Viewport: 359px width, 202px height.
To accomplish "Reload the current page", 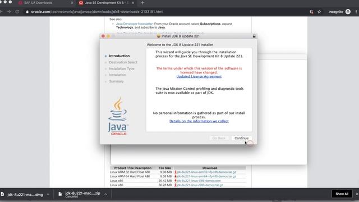I will pos(17,12).
